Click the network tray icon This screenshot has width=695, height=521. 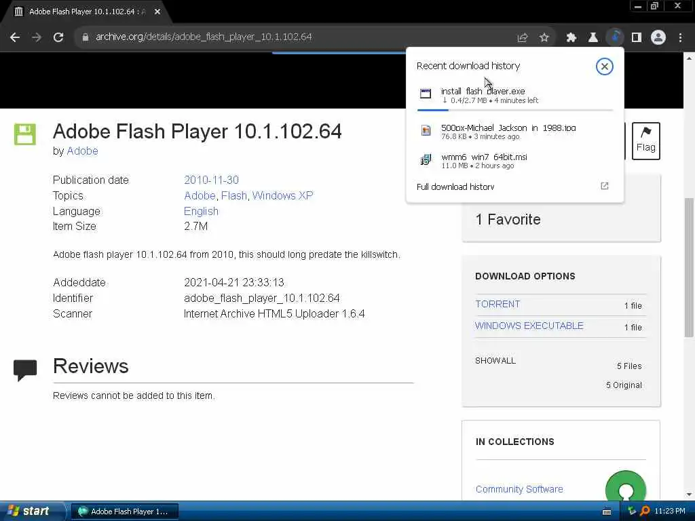[x=632, y=512]
